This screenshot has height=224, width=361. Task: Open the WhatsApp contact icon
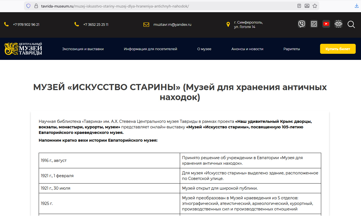(314, 24)
